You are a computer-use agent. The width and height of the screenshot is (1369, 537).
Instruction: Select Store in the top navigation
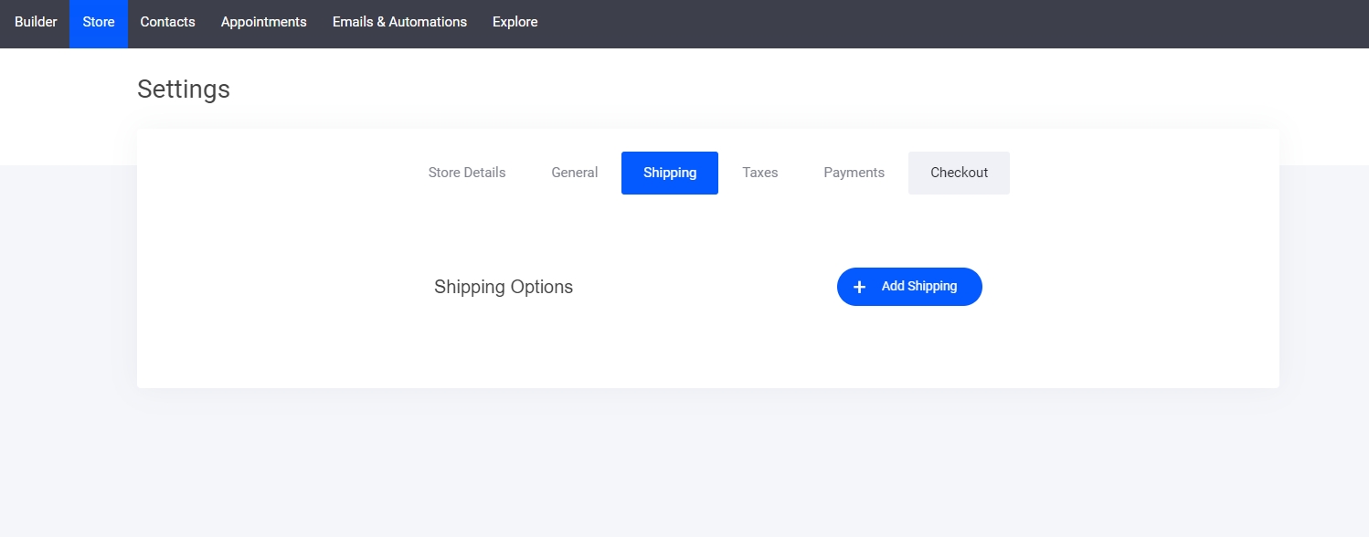[x=99, y=22]
